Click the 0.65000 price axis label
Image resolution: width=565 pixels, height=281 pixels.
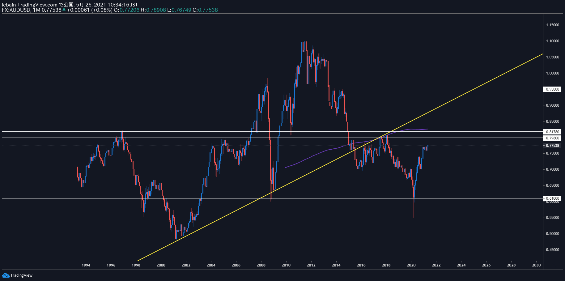(x=552, y=185)
